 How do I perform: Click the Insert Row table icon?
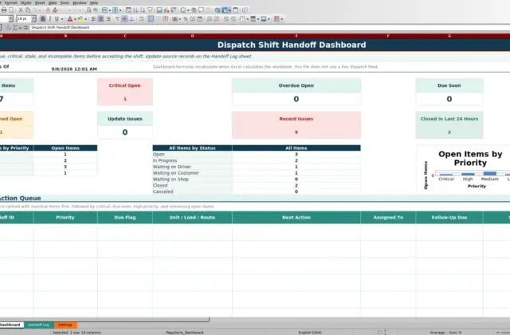tap(104, 10)
